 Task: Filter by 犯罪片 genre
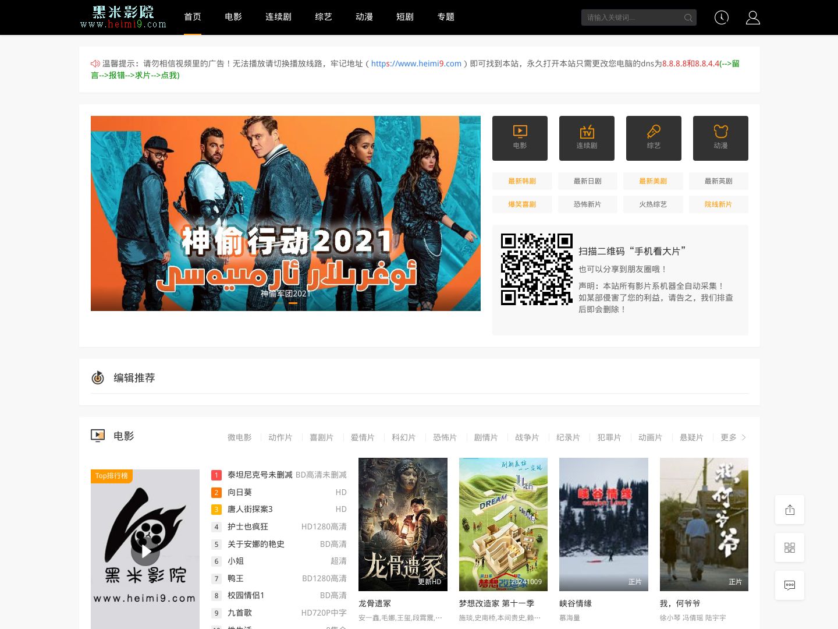click(x=609, y=437)
